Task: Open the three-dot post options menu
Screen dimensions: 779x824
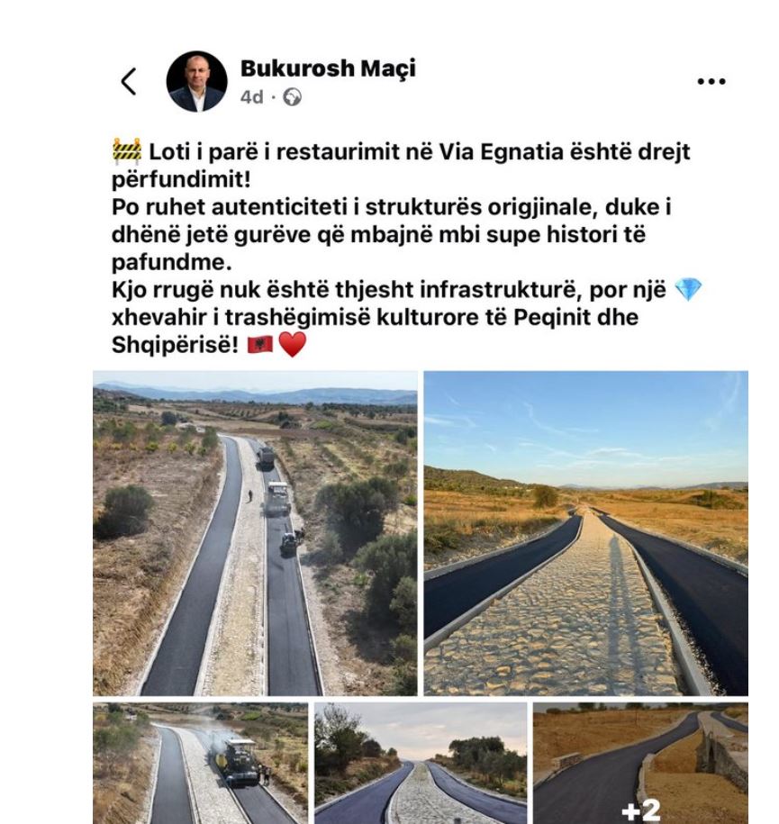Action: point(711,81)
